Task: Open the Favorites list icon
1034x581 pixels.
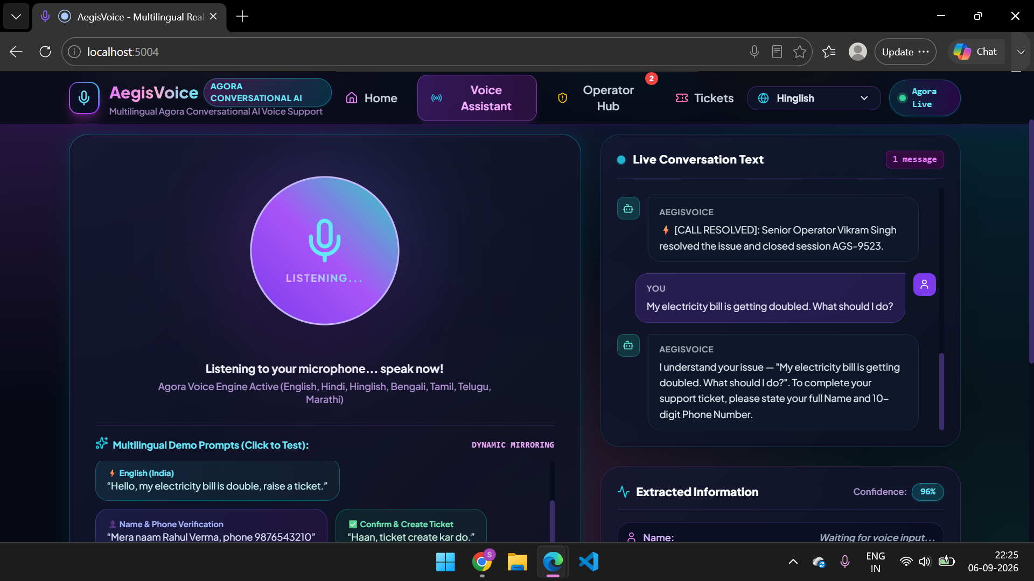Action: click(829, 52)
